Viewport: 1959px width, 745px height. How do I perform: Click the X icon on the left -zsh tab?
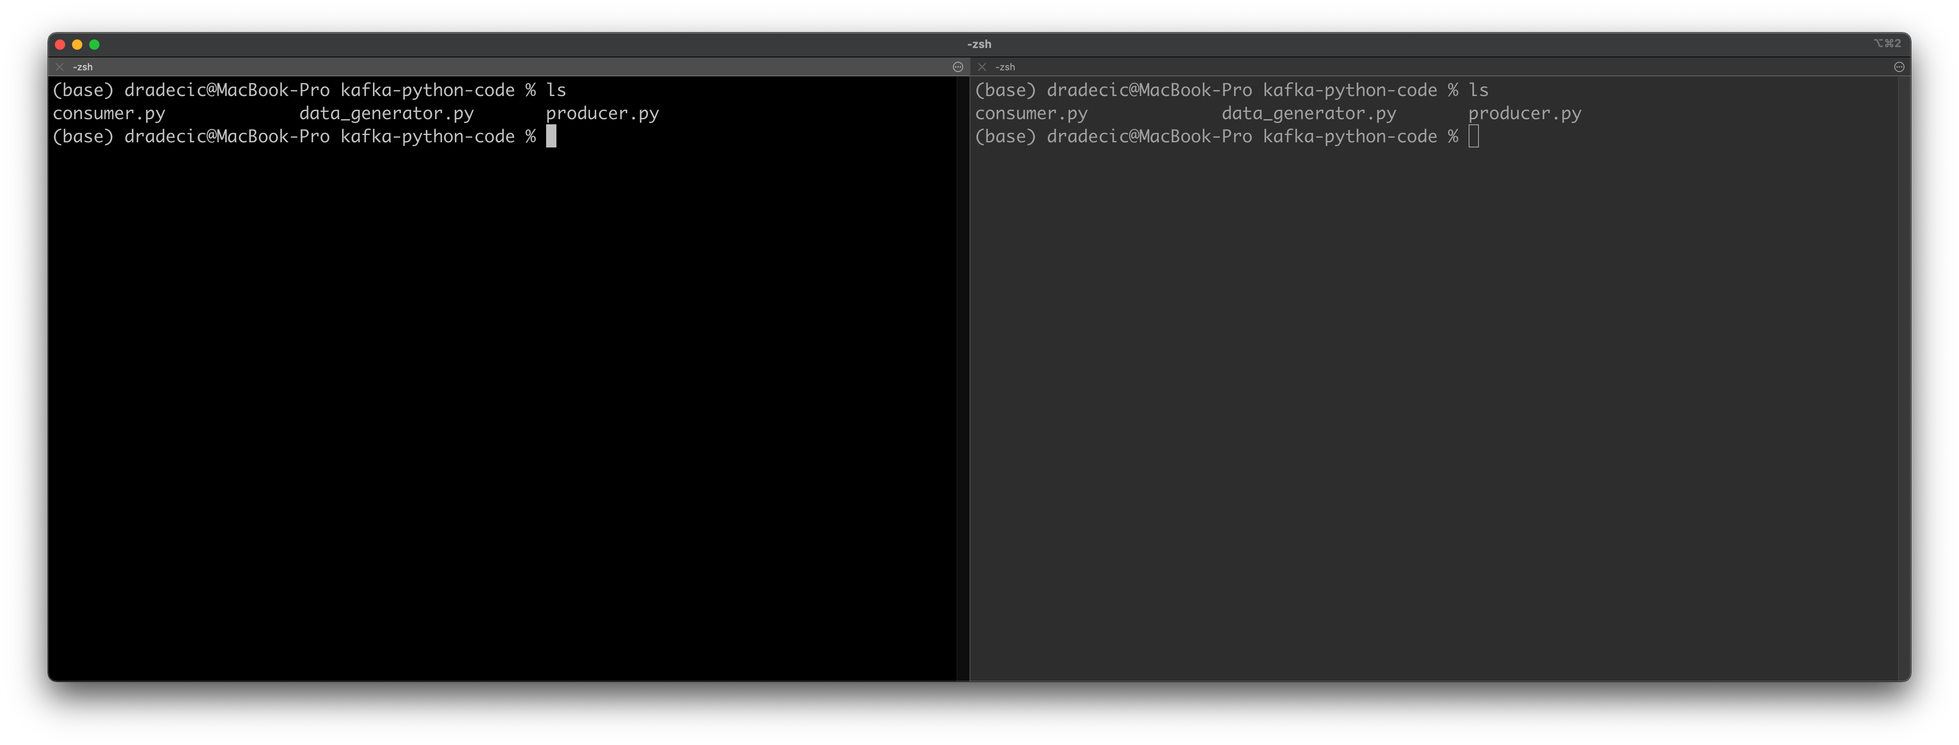(59, 67)
